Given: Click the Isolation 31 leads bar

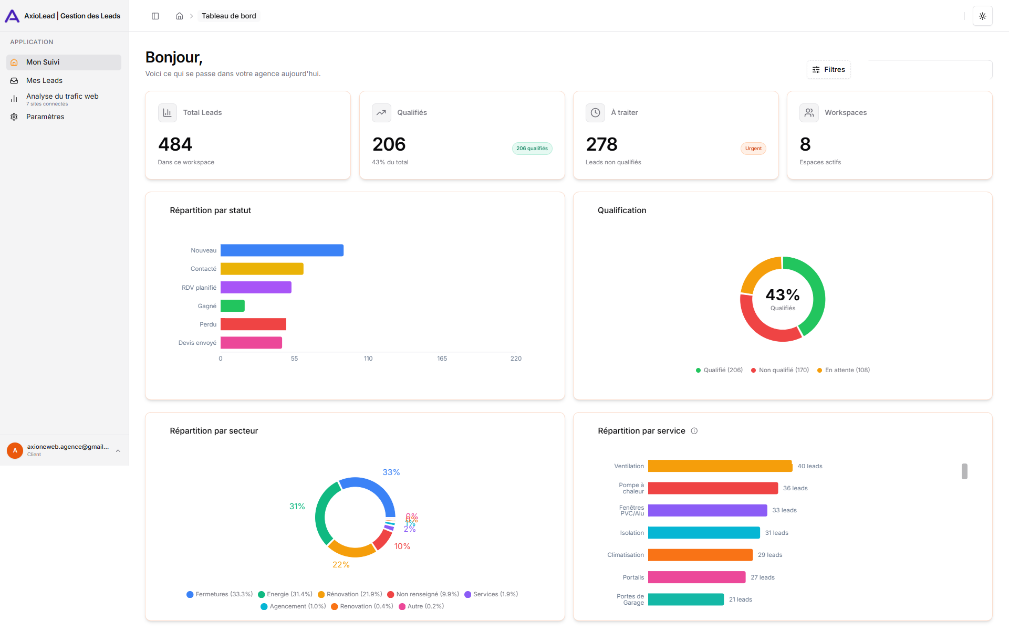Looking at the screenshot, I should tap(704, 533).
